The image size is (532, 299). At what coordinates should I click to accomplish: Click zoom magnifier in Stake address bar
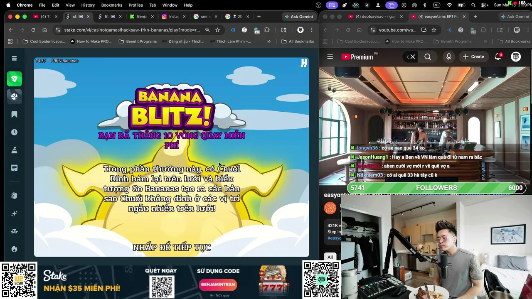pyautogui.click(x=207, y=30)
